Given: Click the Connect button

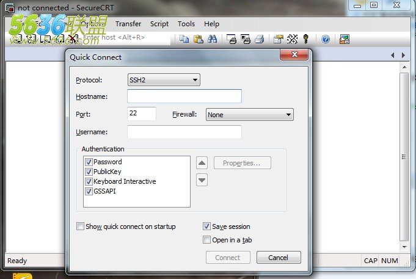Looking at the screenshot, I should (228, 258).
